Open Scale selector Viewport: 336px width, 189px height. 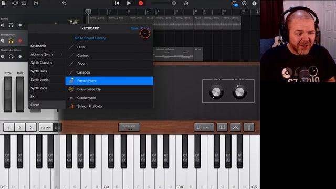[204, 127]
